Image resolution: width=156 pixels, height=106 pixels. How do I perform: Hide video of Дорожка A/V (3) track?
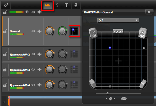[x=33, y=69]
